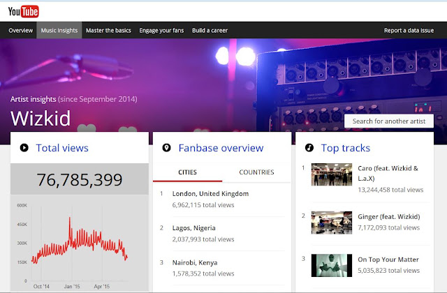Click the Top tracks heading link
The height and width of the screenshot is (293, 447).
(x=346, y=148)
